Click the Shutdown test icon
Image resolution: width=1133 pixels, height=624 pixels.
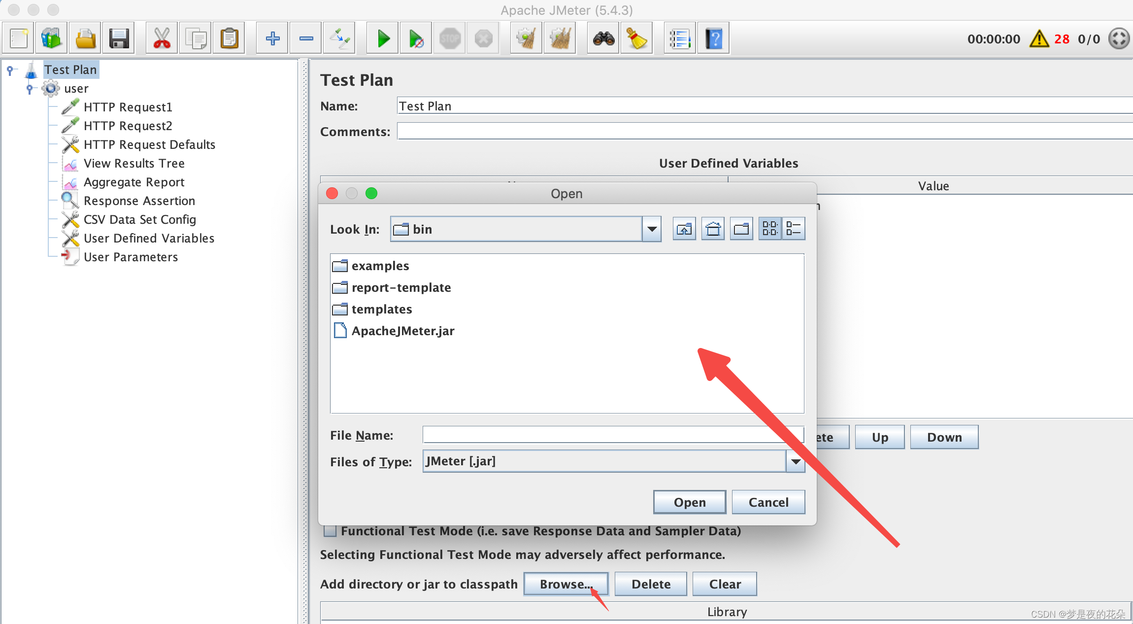483,38
